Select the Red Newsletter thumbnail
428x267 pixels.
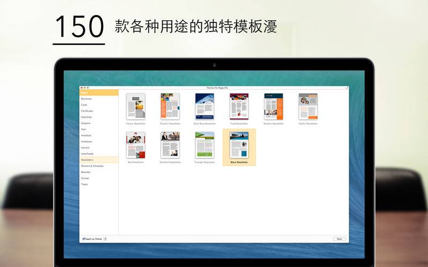[x=136, y=145]
